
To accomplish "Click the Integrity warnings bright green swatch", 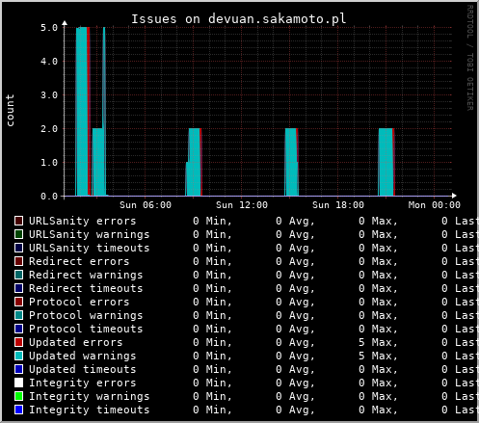I will pos(19,396).
